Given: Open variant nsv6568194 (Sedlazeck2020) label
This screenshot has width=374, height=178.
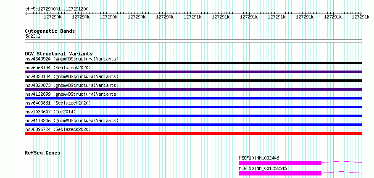Looking at the screenshot, I should 58,68.
